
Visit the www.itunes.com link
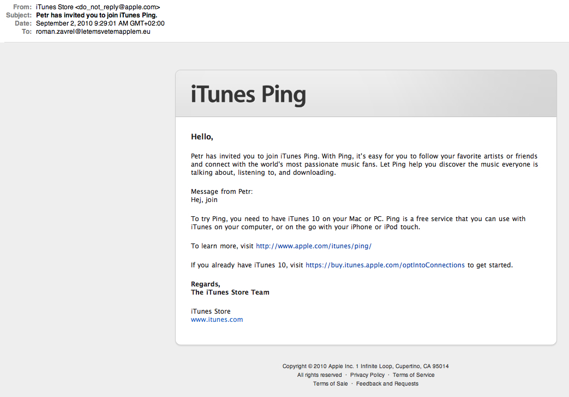217,320
